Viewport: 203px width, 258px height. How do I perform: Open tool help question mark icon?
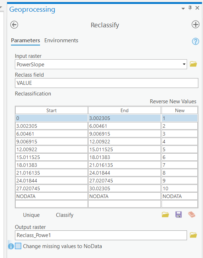[196, 41]
